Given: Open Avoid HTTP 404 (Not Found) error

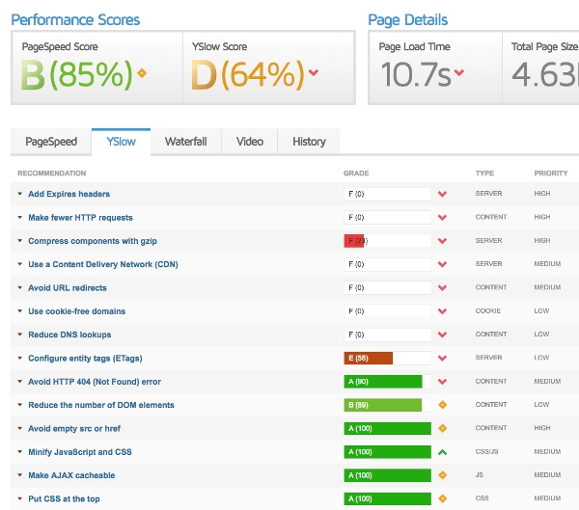Looking at the screenshot, I should point(95,382).
